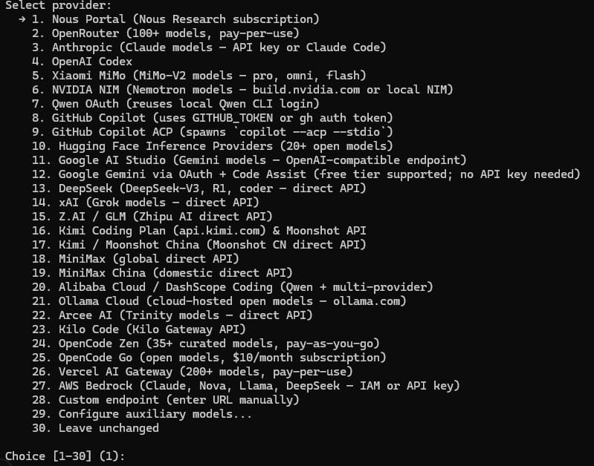Select GitHub Copilot ACP option

tap(213, 131)
